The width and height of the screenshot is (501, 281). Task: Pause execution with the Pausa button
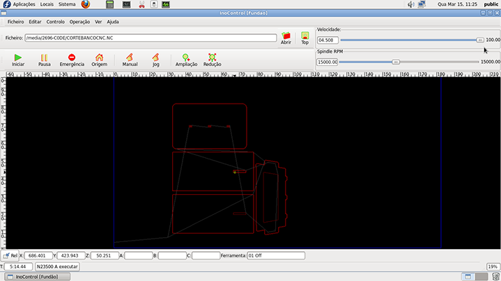pos(44,60)
